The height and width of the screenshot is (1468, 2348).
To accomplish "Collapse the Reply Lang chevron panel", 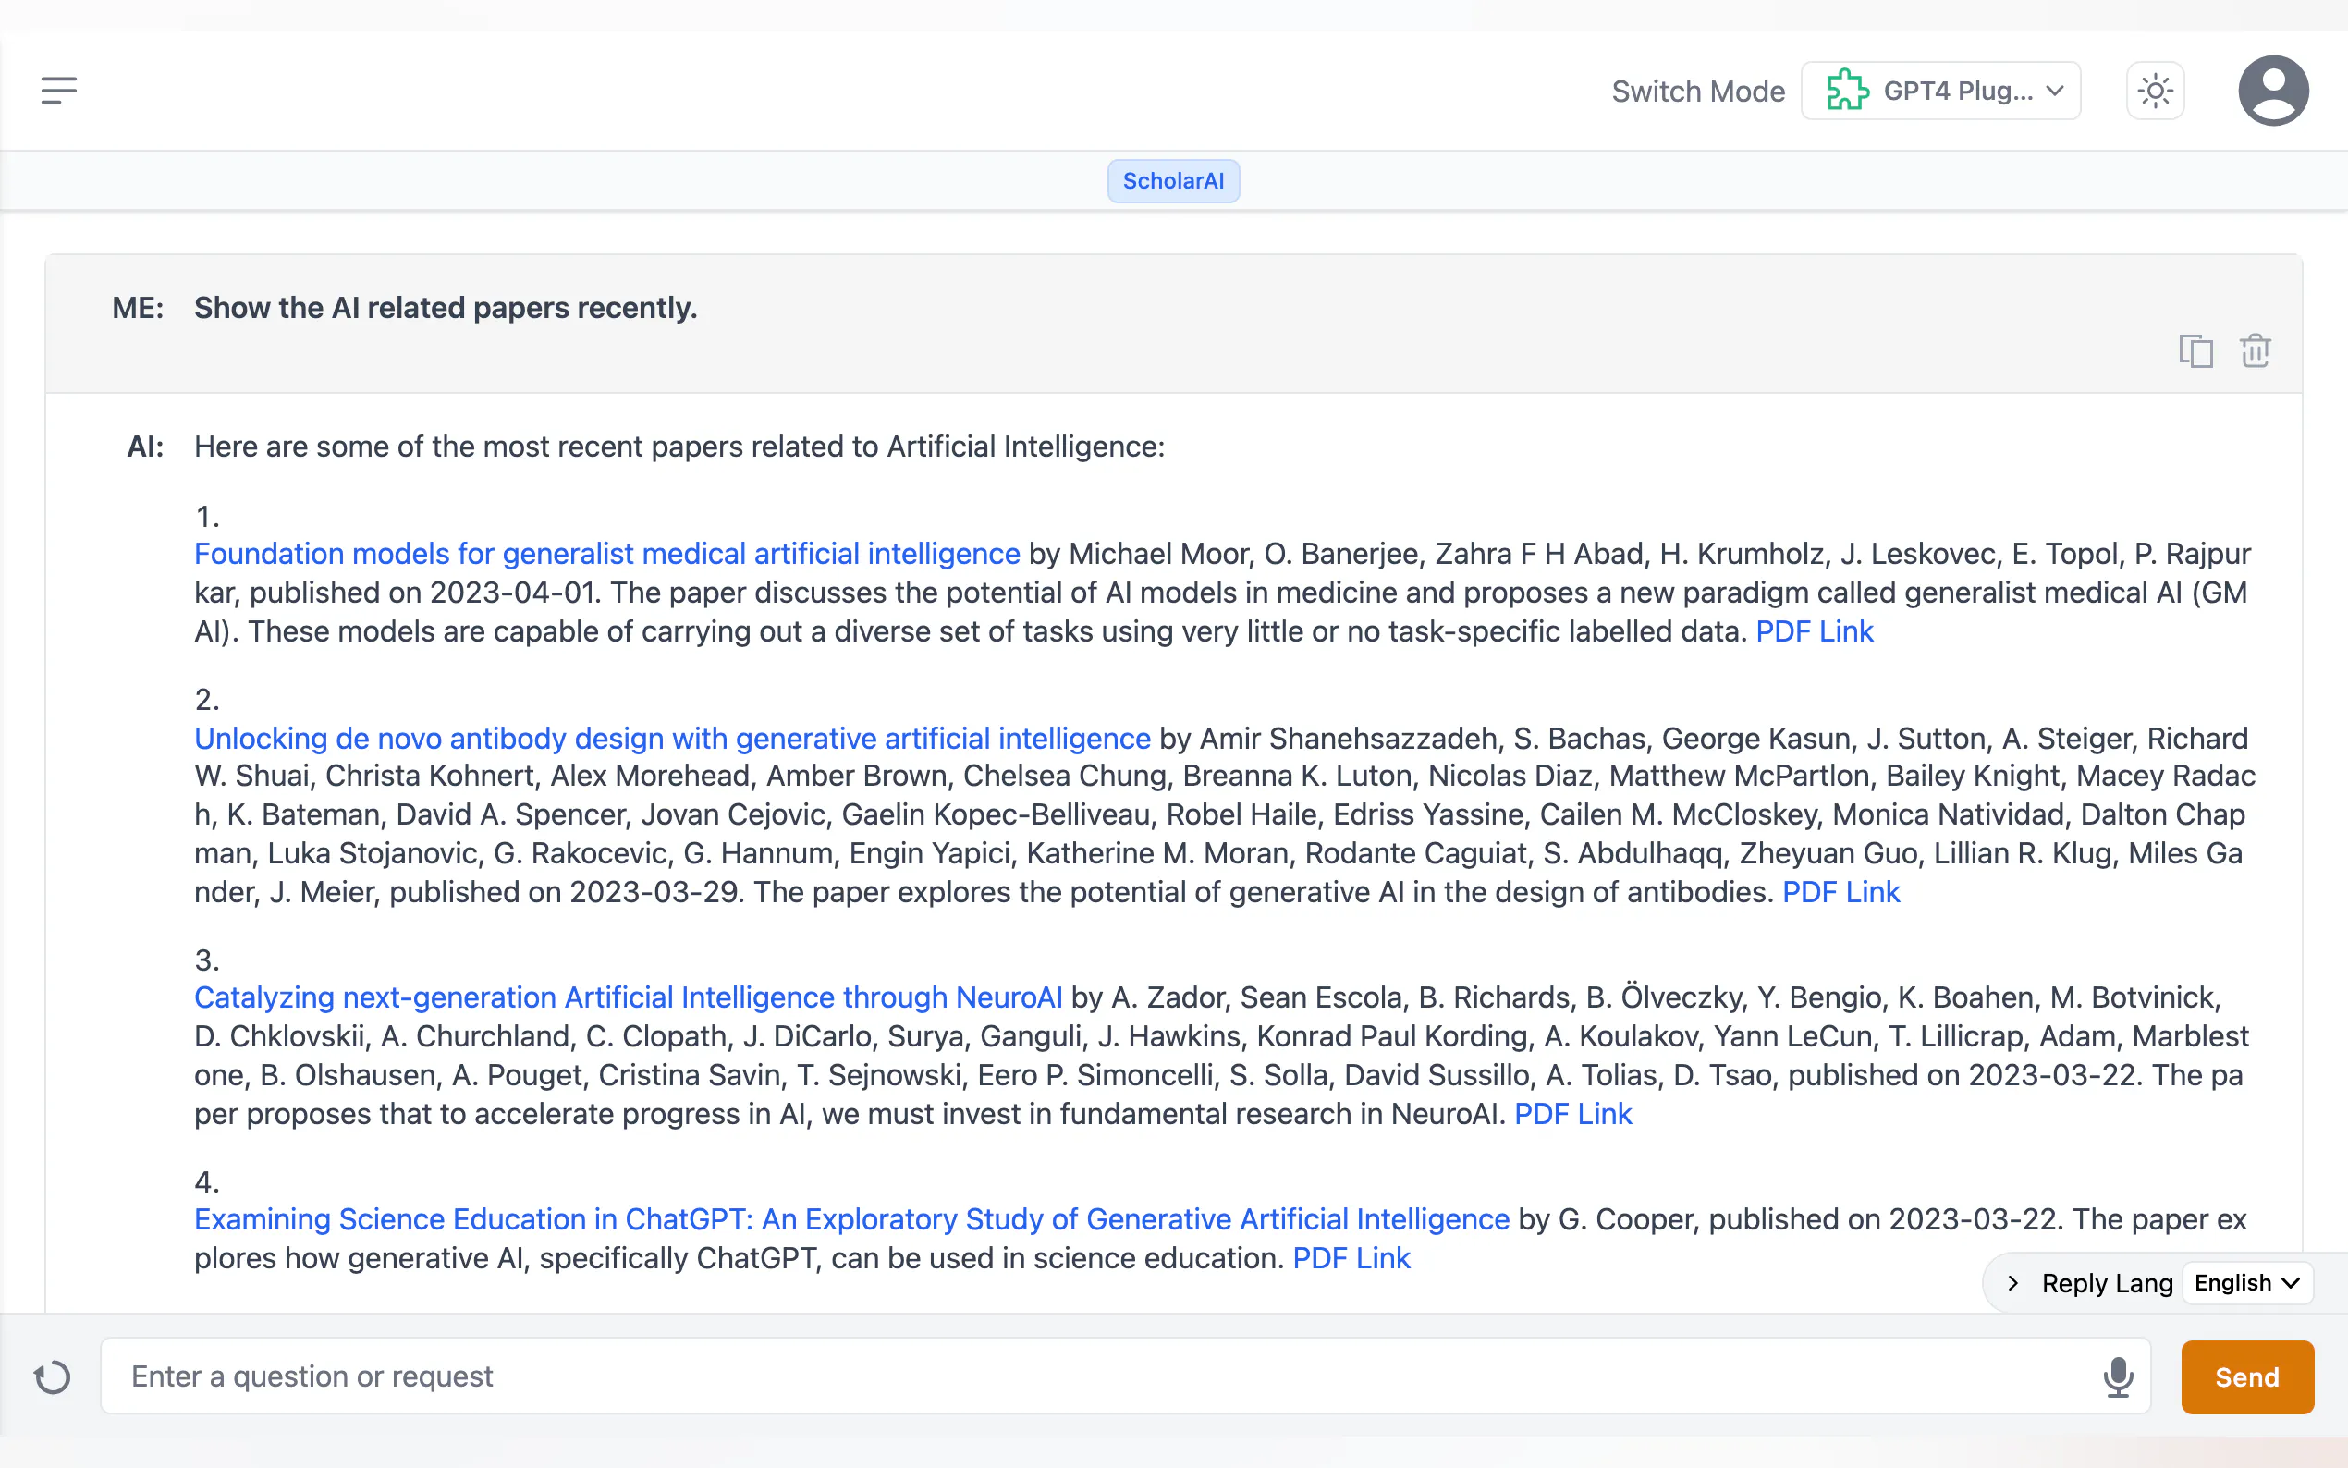I will [x=2013, y=1282].
